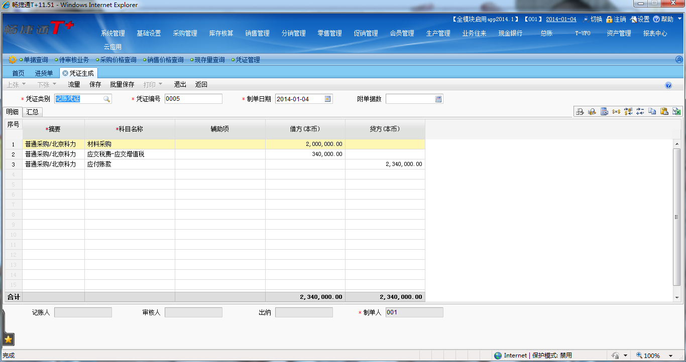The height and width of the screenshot is (362, 686).
Task: Select the 材料采购 account cell
Action: (x=130, y=144)
